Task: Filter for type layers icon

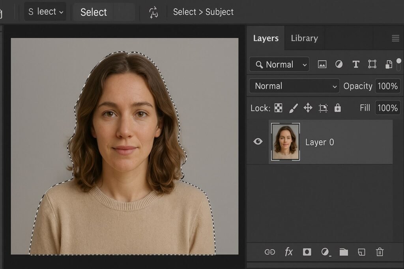Action: (356, 64)
